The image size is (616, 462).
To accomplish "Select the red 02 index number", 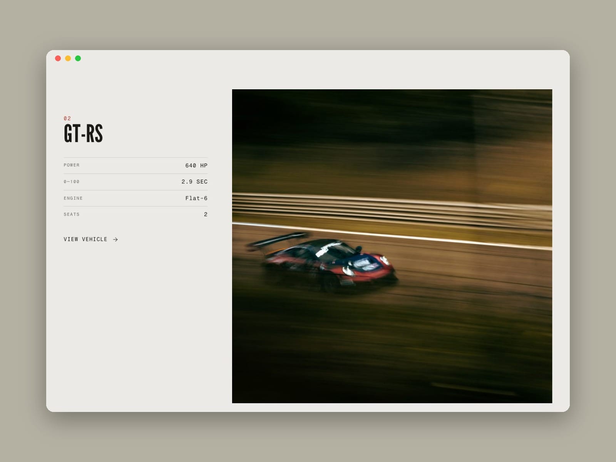I will tap(67, 119).
